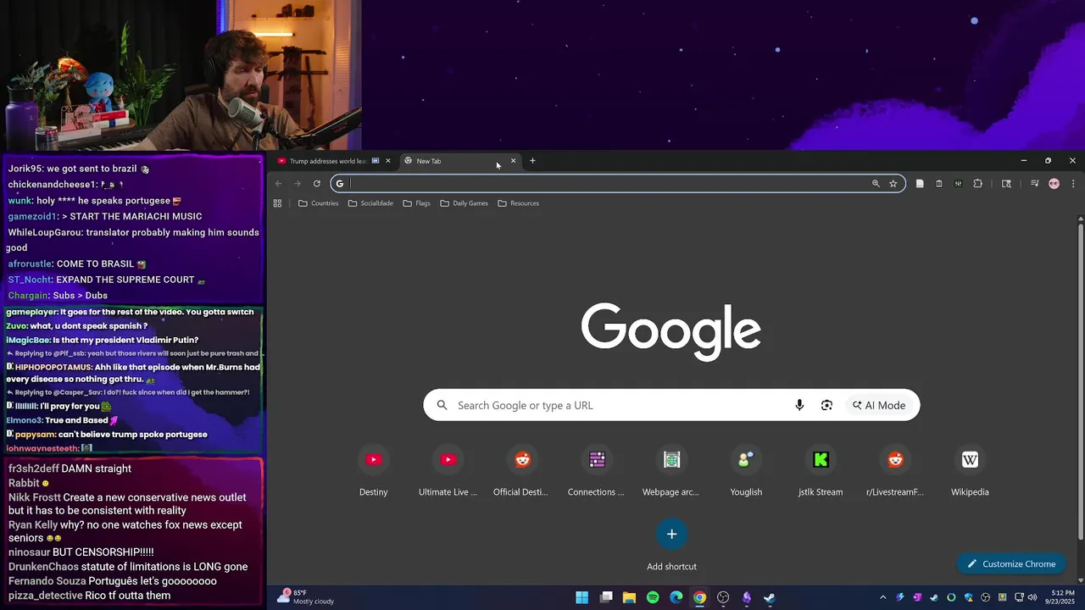Open the green grid extension icon
The height and width of the screenshot is (610, 1085).
958,183
